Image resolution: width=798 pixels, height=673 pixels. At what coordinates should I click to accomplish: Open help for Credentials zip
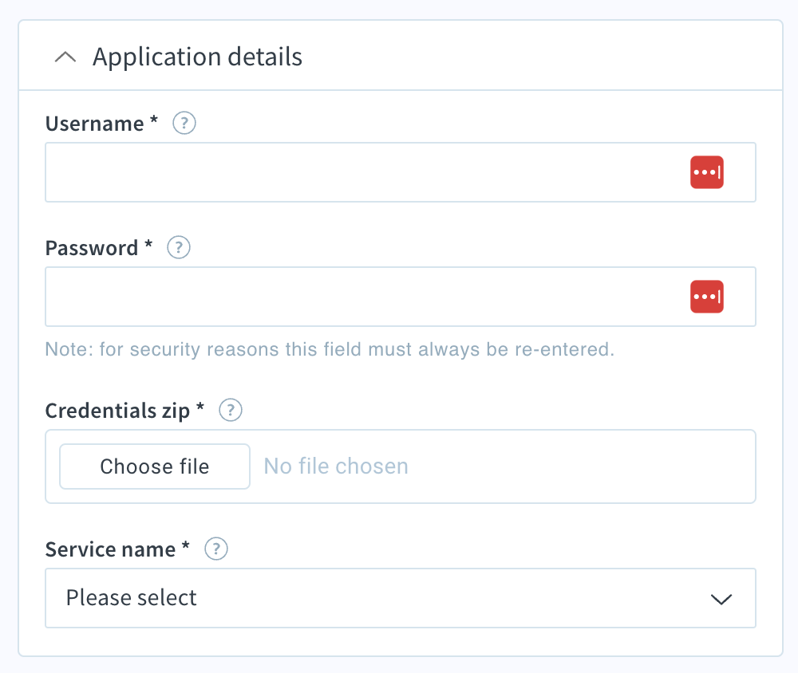pyautogui.click(x=231, y=410)
